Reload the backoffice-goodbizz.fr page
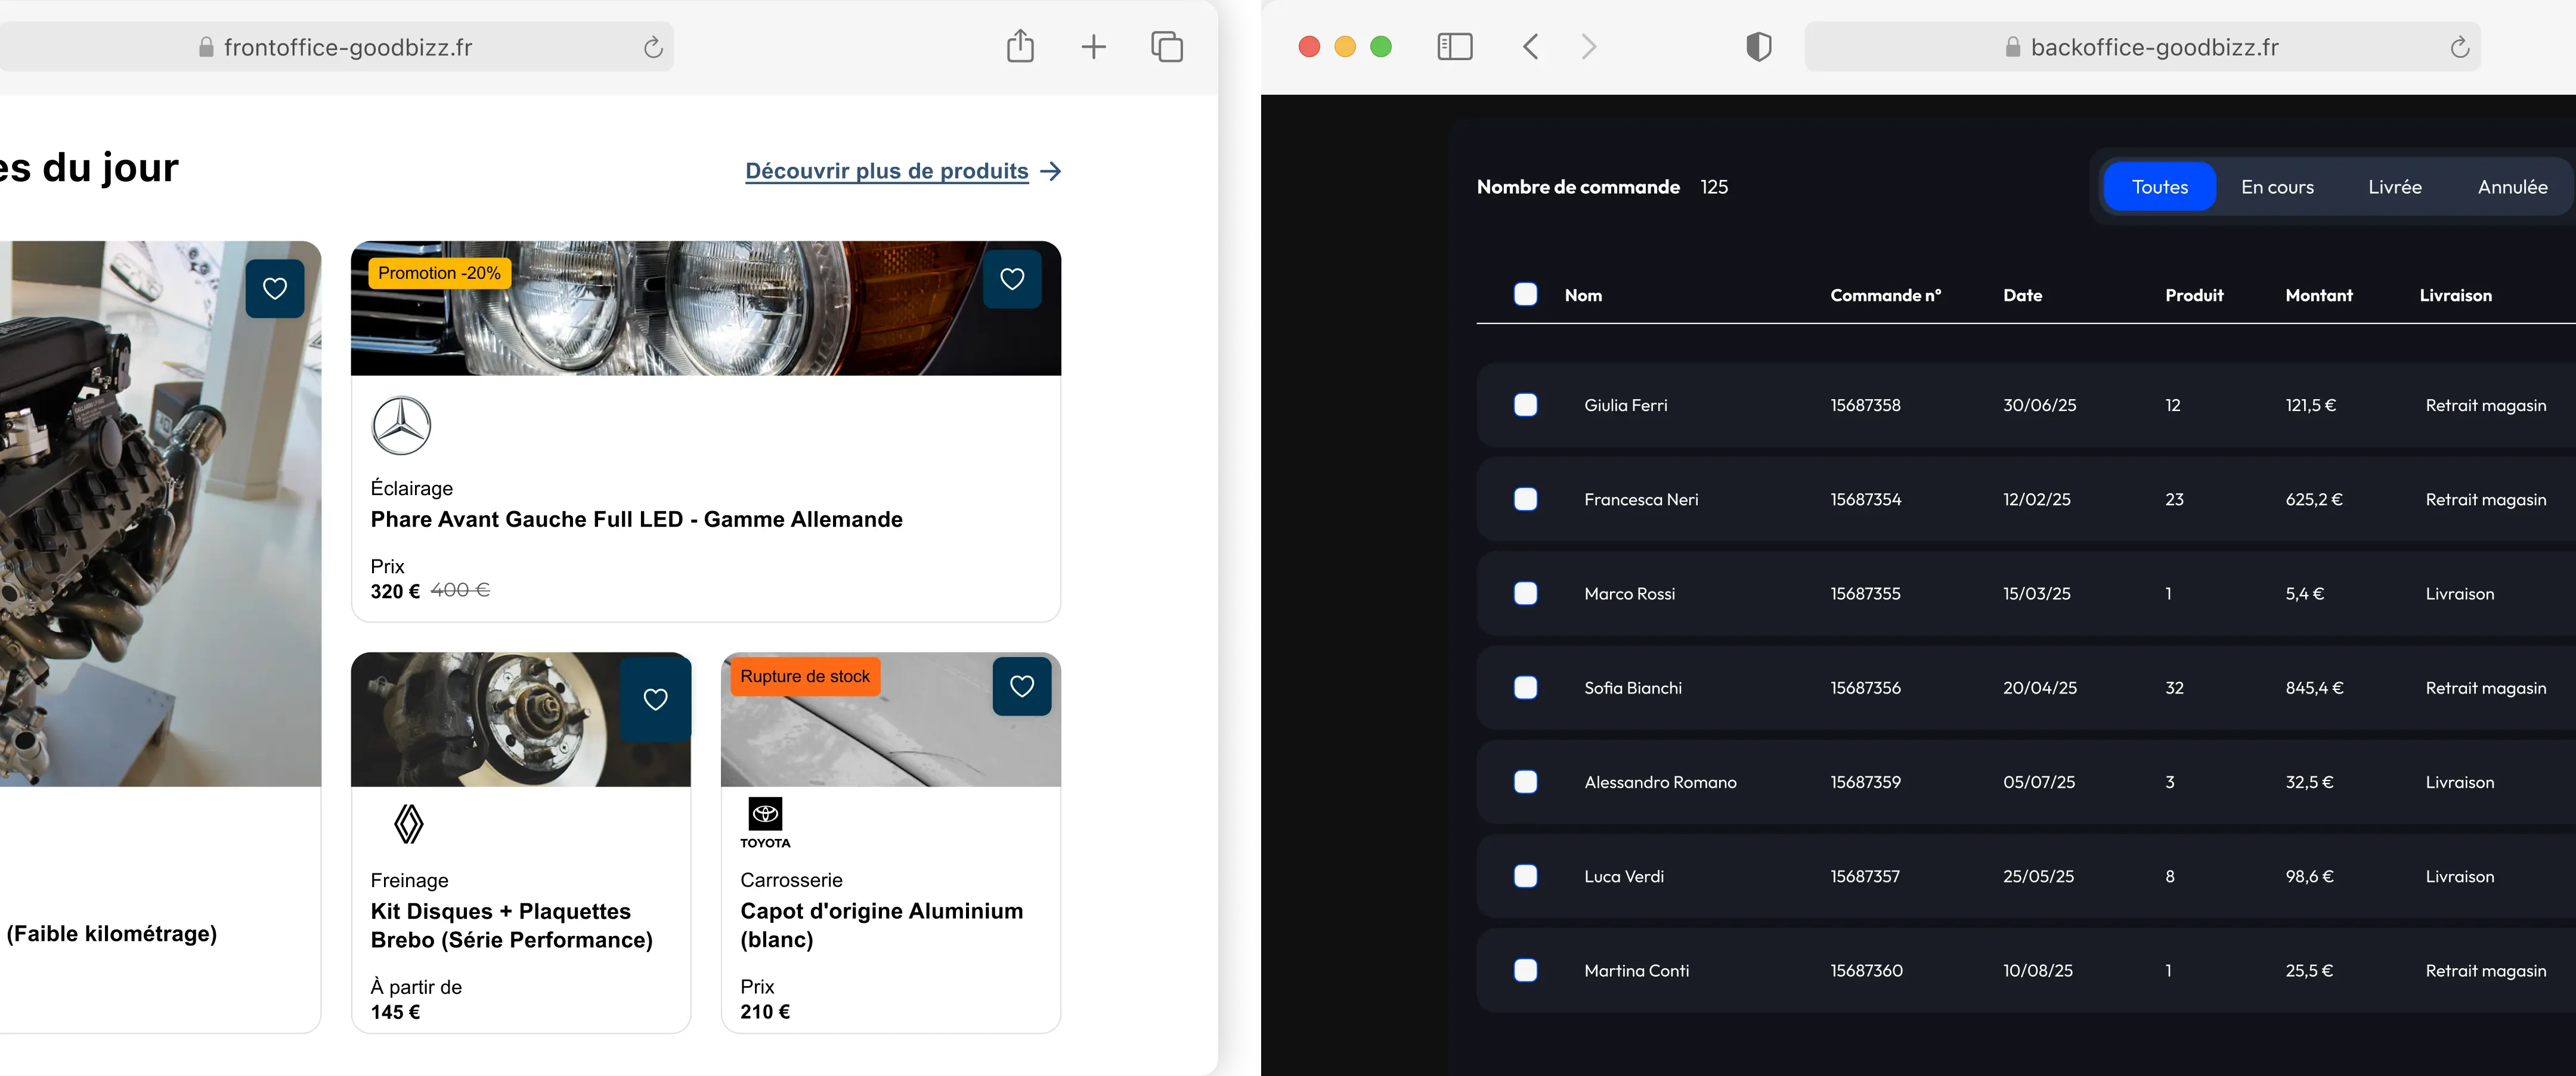Screen dimensions: 2576x1076 pyautogui.click(x=2459, y=47)
